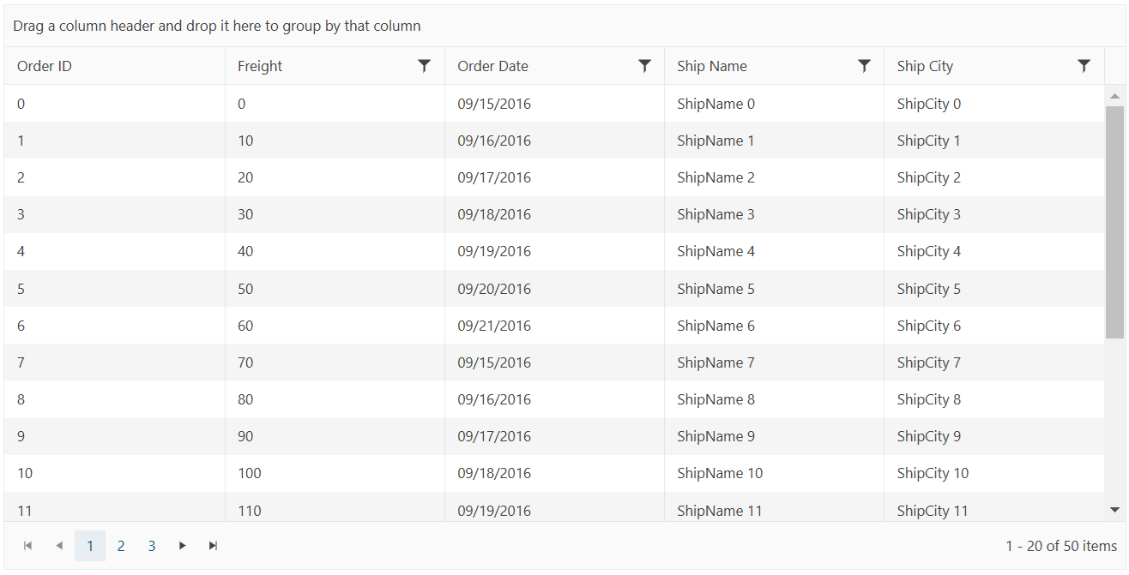Click the vertical scrollbar thumb

pos(1114,221)
